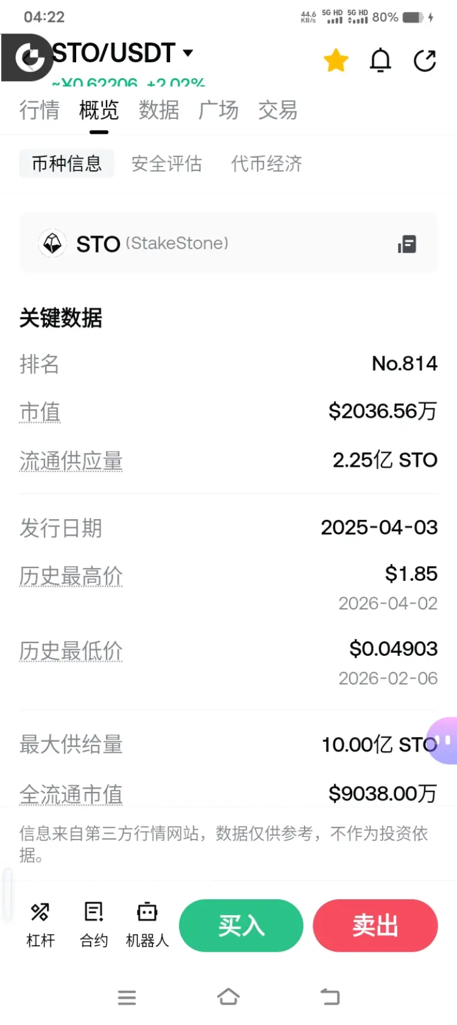
Task: Open the 广场 tab
Action: [218, 110]
